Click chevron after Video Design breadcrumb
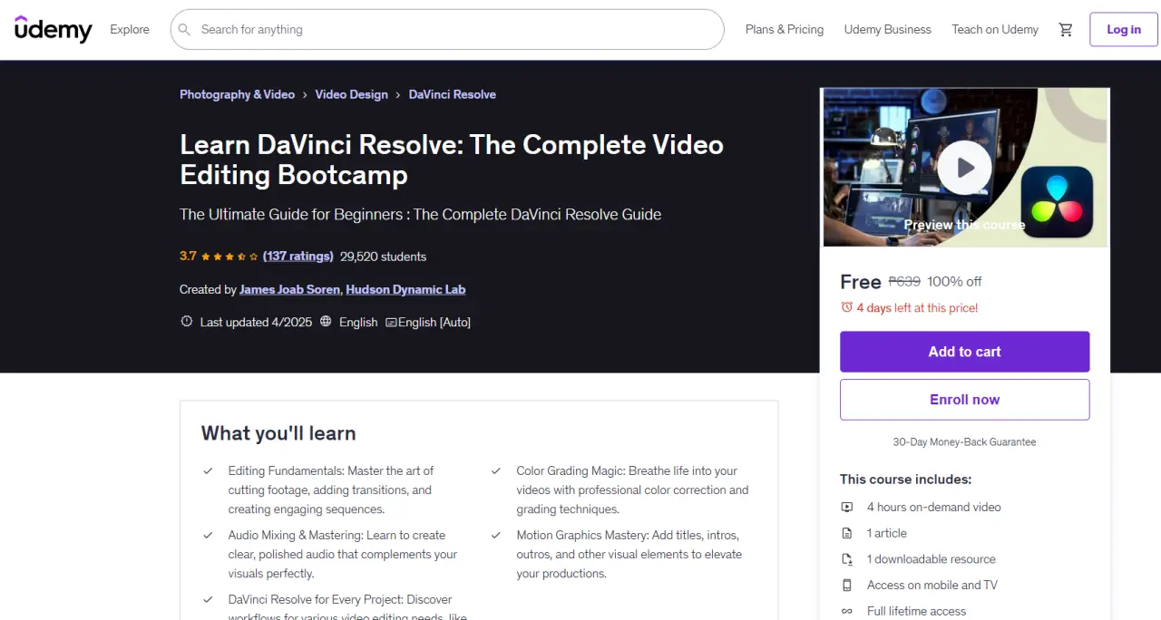The image size is (1161, 620). tap(398, 95)
